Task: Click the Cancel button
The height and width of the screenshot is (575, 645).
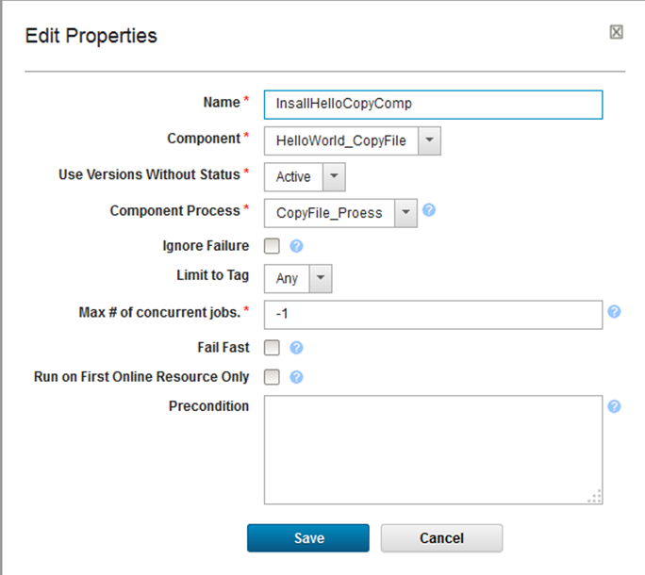Action: tap(441, 538)
